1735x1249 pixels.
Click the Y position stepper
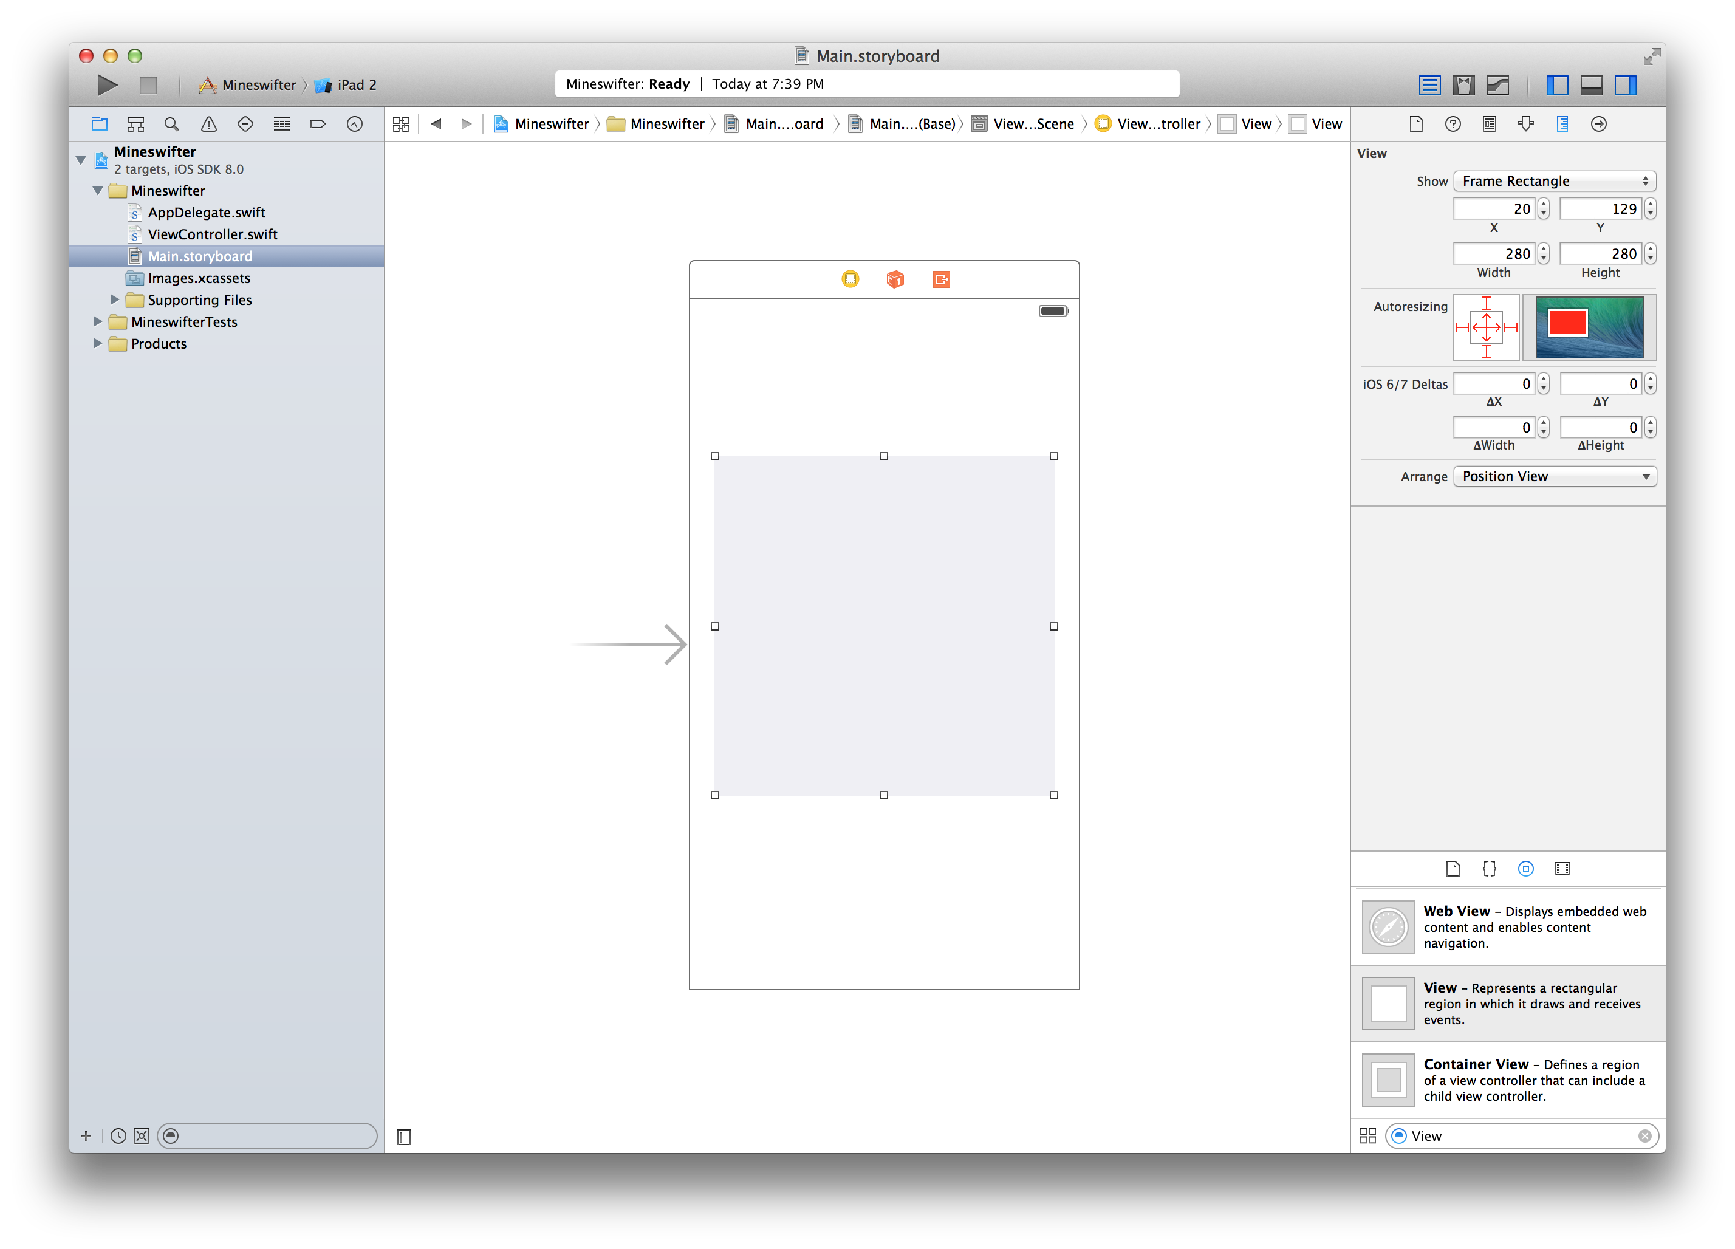[1650, 209]
